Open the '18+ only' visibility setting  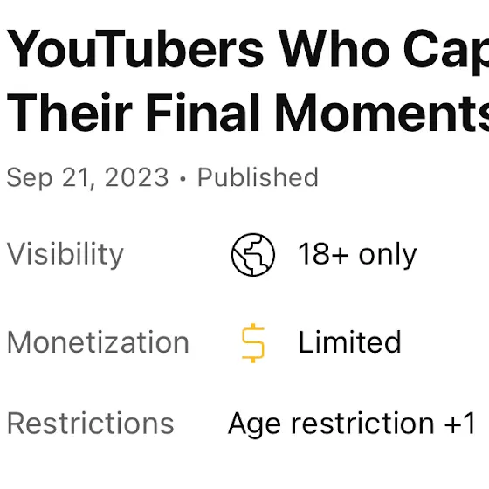click(x=357, y=255)
